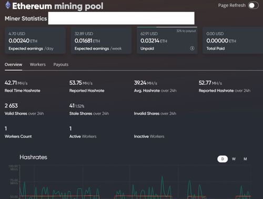Click the 52.77 MH/s reported hashrate 24h
The width and height of the screenshot is (263, 199).
point(210,83)
